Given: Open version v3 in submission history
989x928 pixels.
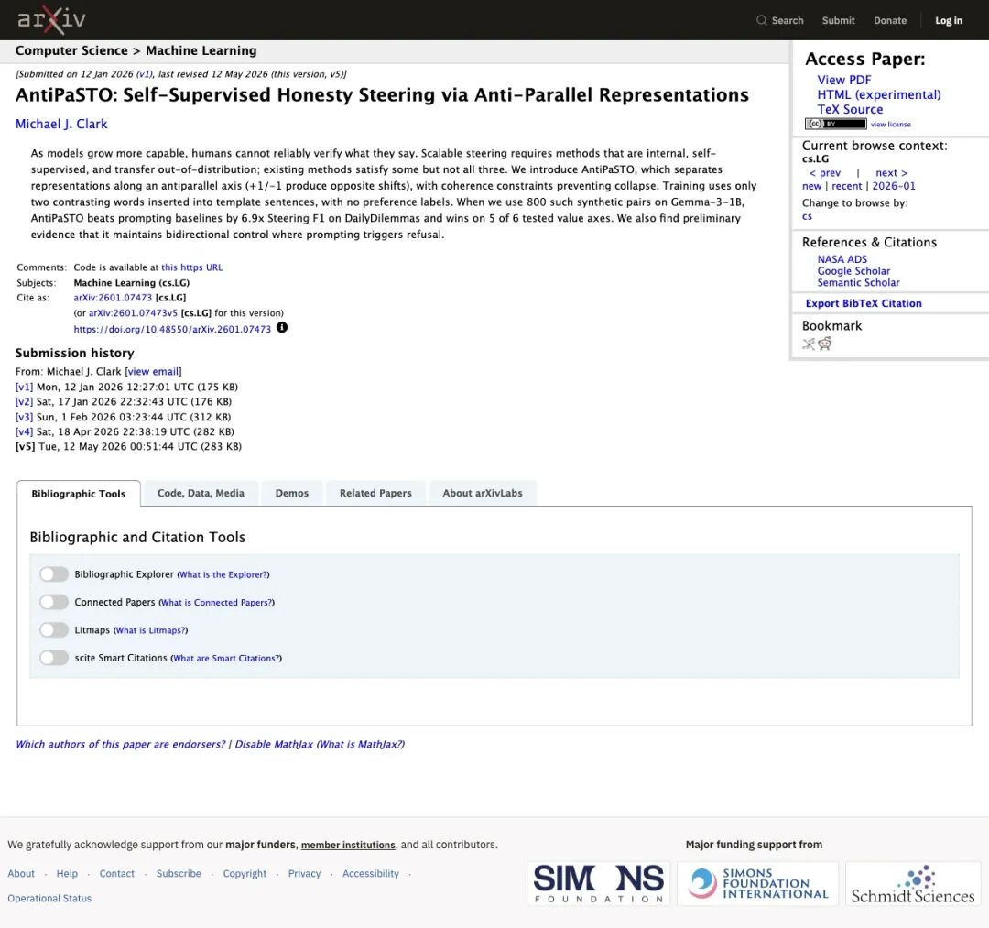Looking at the screenshot, I should 24,417.
